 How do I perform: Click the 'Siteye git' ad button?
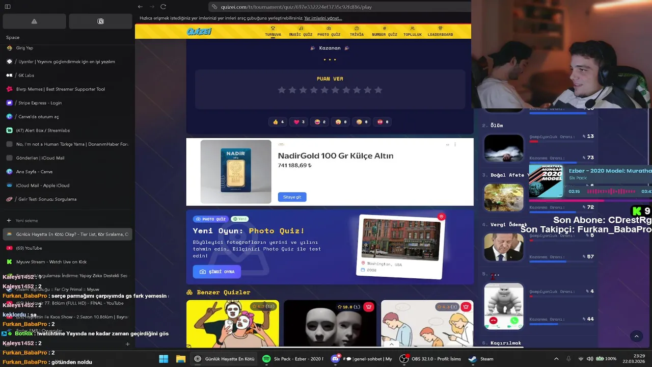292,197
